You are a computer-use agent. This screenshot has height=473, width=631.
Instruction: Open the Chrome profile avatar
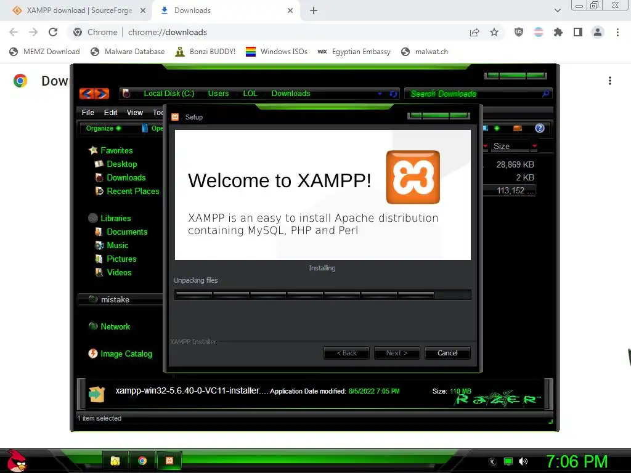pyautogui.click(x=598, y=32)
